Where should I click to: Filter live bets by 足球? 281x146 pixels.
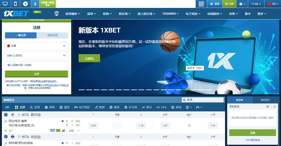click(x=35, y=107)
